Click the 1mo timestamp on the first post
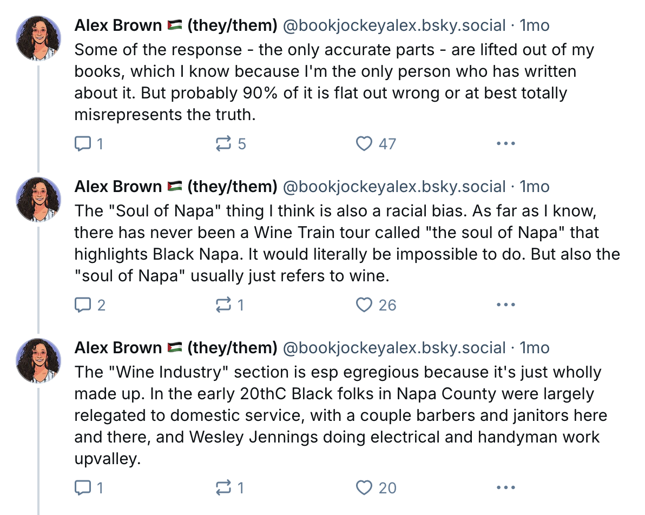Image resolution: width=645 pixels, height=515 pixels. [x=535, y=25]
